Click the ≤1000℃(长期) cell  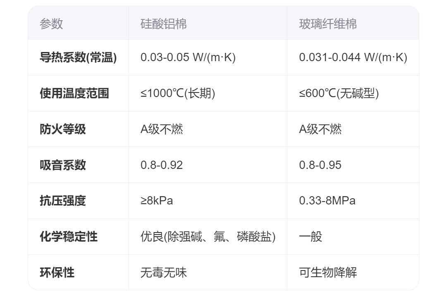(x=178, y=93)
